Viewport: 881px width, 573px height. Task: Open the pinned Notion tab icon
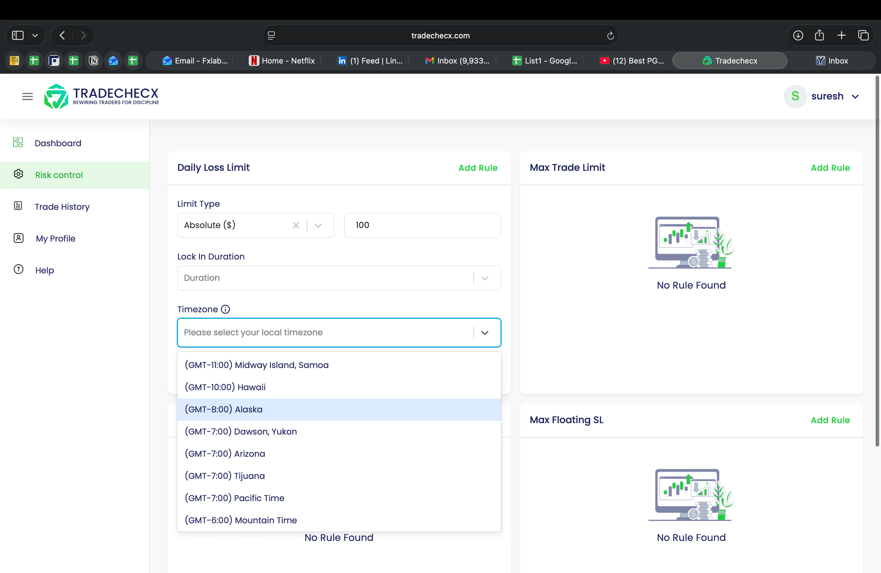(93, 61)
